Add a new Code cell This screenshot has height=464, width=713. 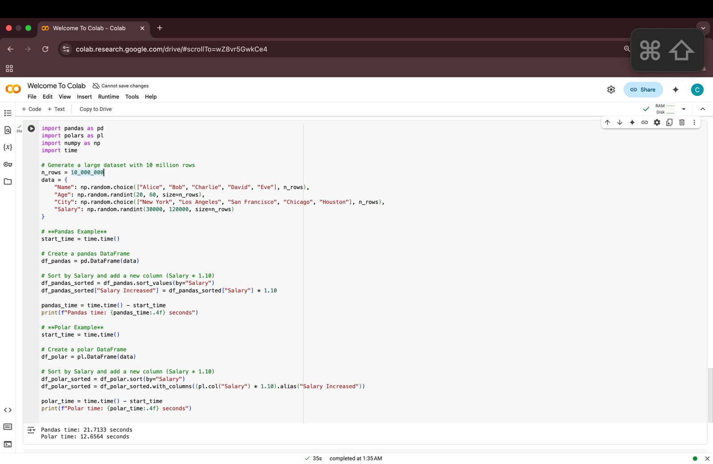pyautogui.click(x=31, y=109)
